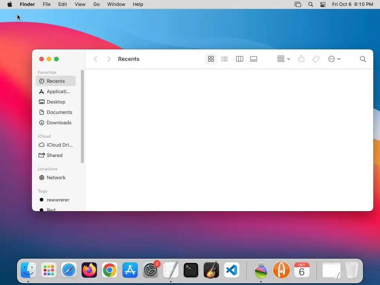380x285 pixels.
Task: Launch Firefox from the Dock
Action: [x=89, y=270]
